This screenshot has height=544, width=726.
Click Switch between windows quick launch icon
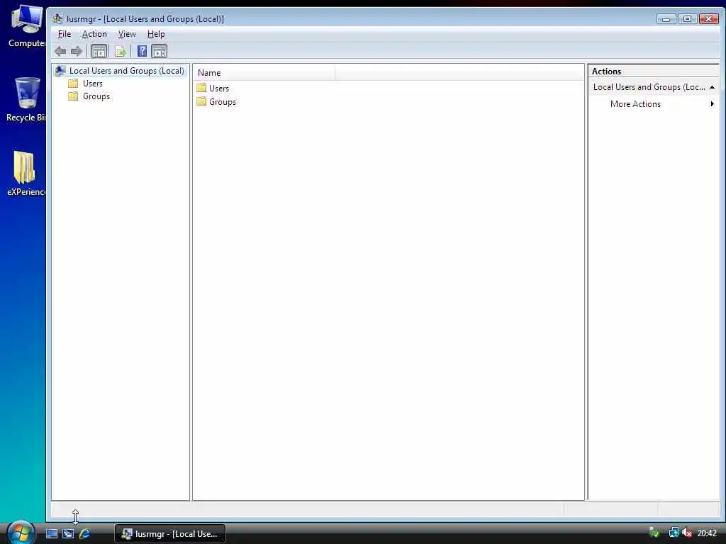68,534
